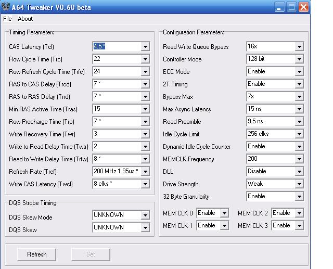Click the Read Preamble label

coord(182,122)
